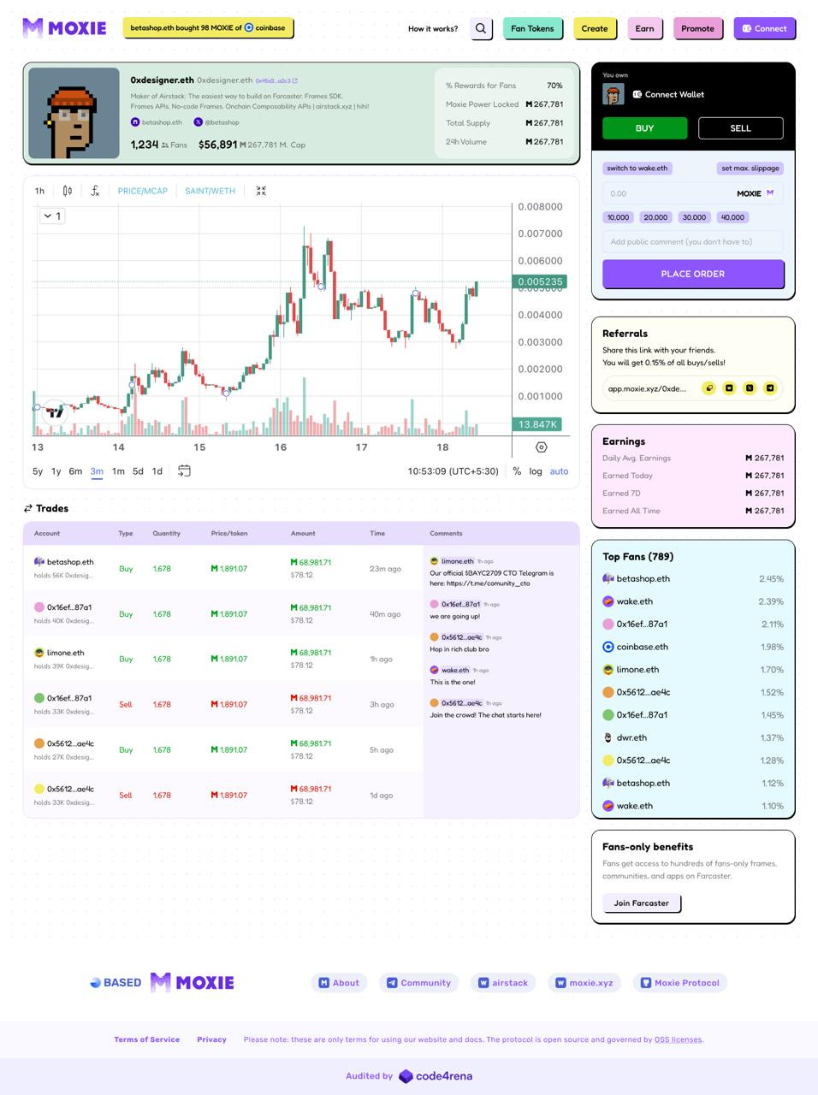
Task: Click the Join Farcaster button
Action: click(x=642, y=903)
